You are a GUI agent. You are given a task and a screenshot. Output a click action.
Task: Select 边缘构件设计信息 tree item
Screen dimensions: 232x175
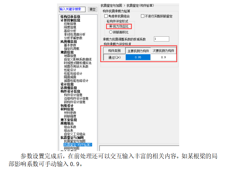76,98
